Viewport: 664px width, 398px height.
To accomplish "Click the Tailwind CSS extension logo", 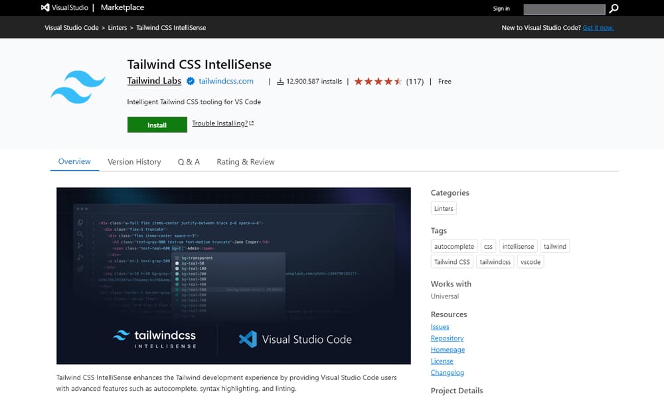I will pyautogui.click(x=78, y=87).
